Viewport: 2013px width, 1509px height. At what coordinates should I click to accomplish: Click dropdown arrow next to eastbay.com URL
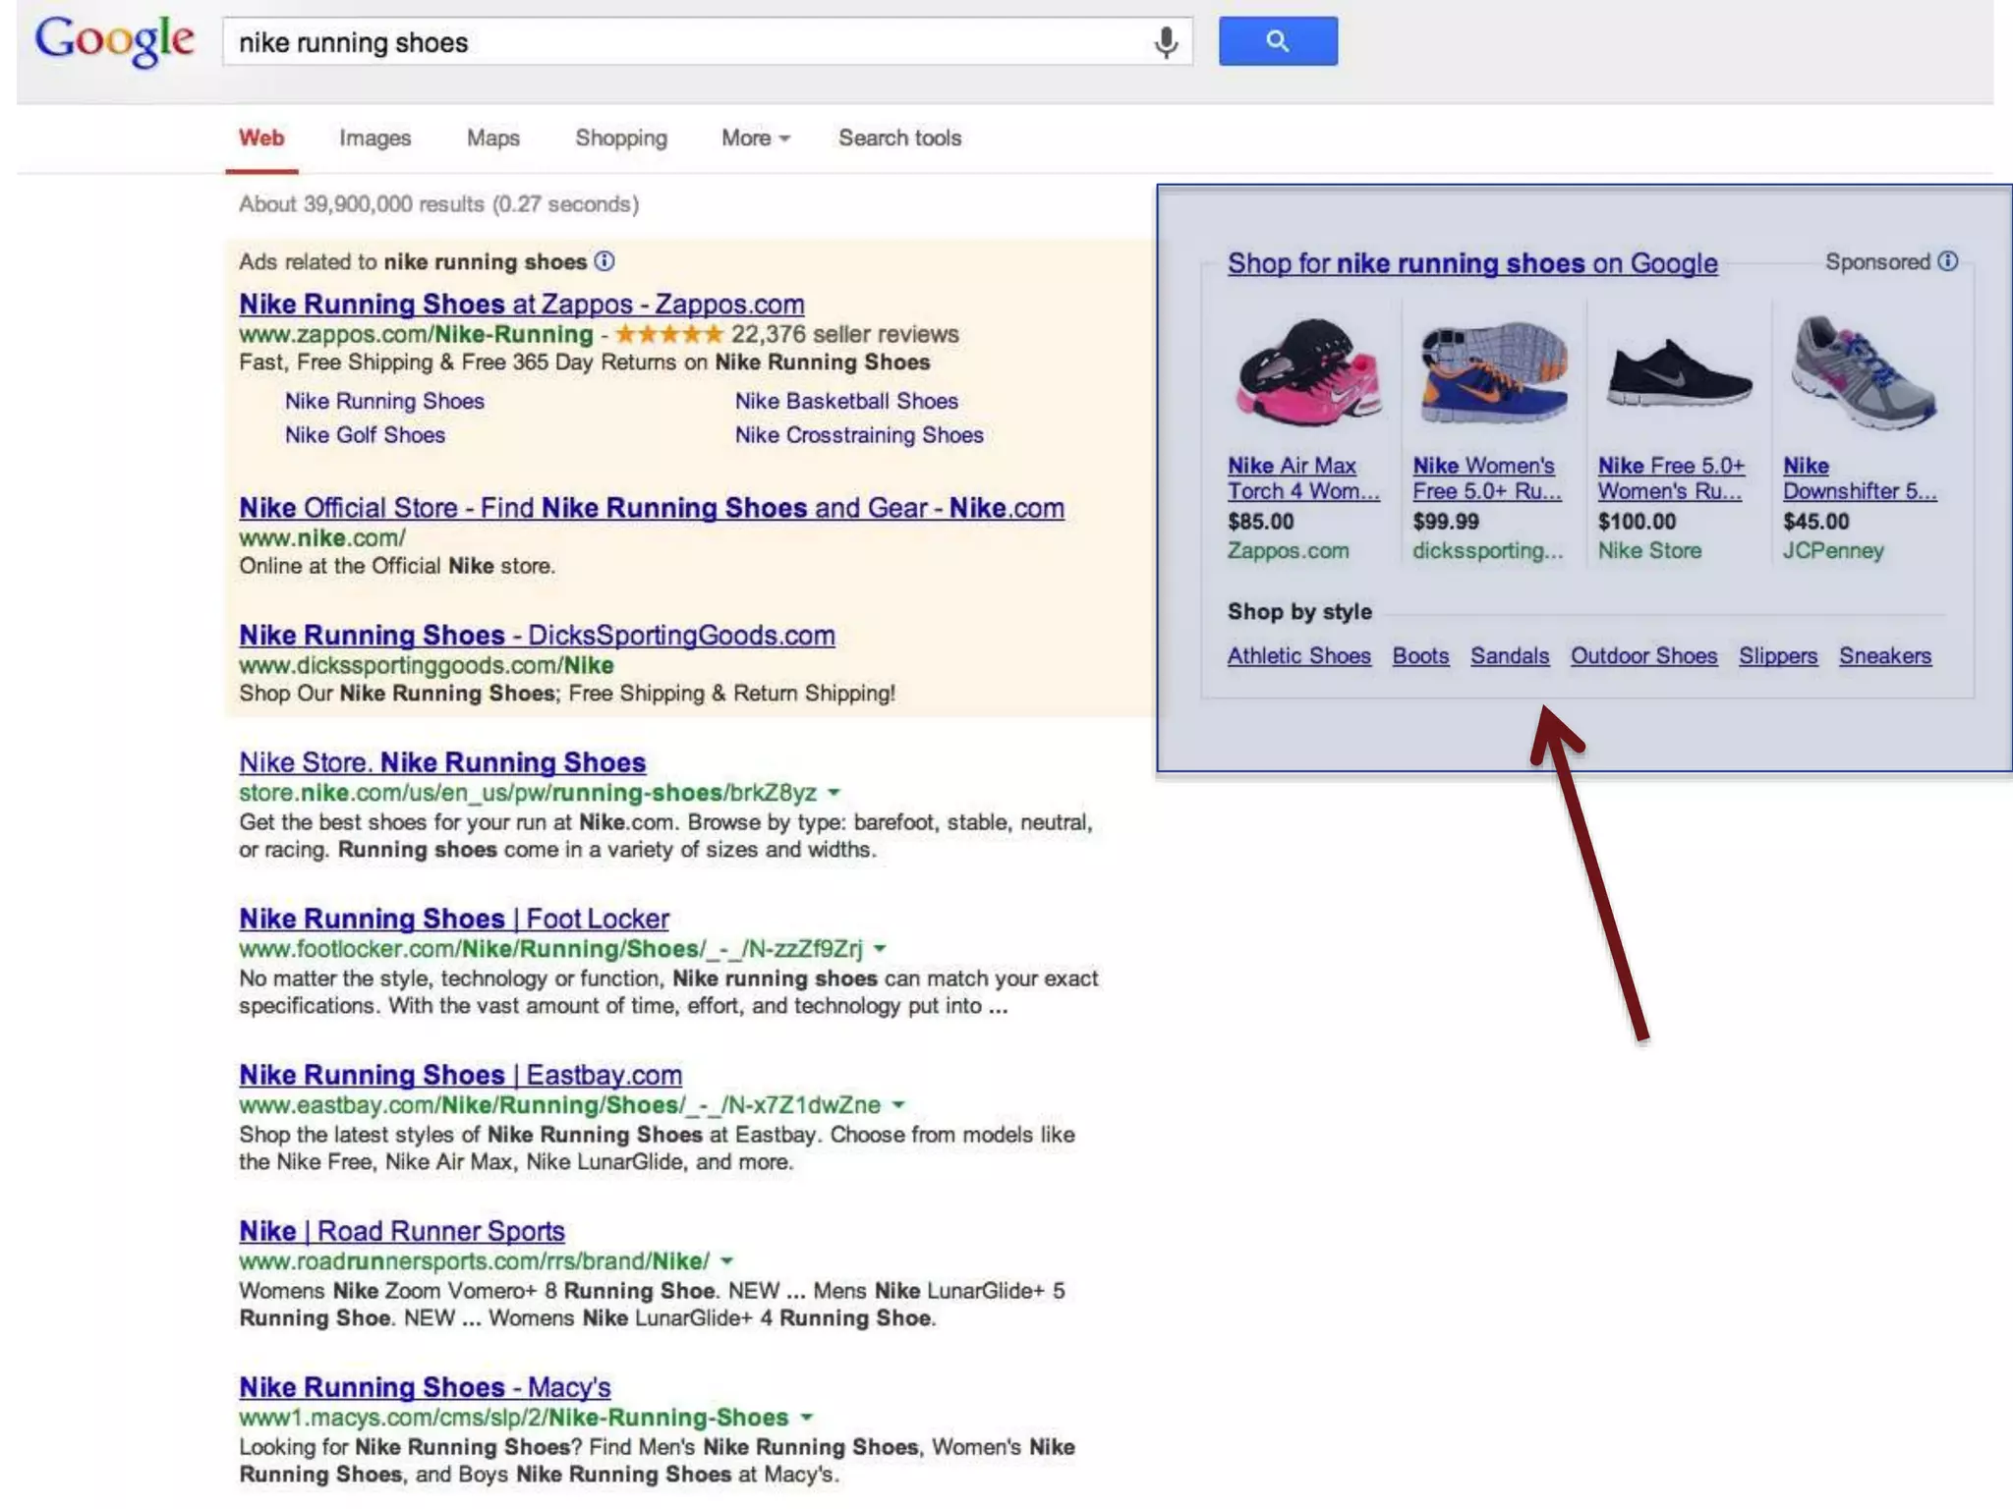click(898, 1105)
